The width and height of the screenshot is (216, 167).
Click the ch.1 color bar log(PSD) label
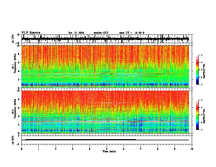(204, 71)
